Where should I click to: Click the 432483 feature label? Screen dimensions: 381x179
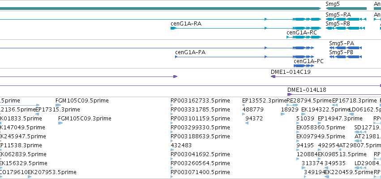(181, 145)
